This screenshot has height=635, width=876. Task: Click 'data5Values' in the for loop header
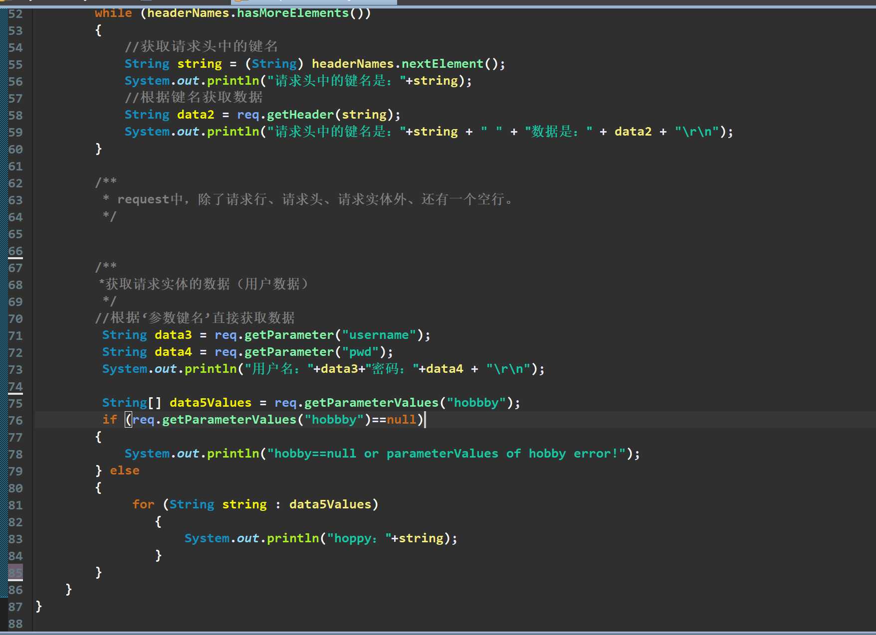(x=330, y=504)
